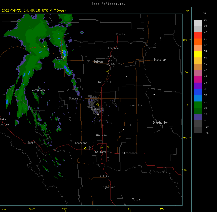
Task: Click the royal blue 36–33 dBZ legend swatch
Action: [198, 92]
